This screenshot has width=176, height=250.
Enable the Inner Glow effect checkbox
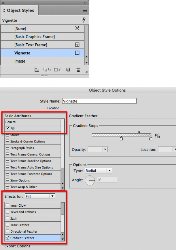point(7,205)
